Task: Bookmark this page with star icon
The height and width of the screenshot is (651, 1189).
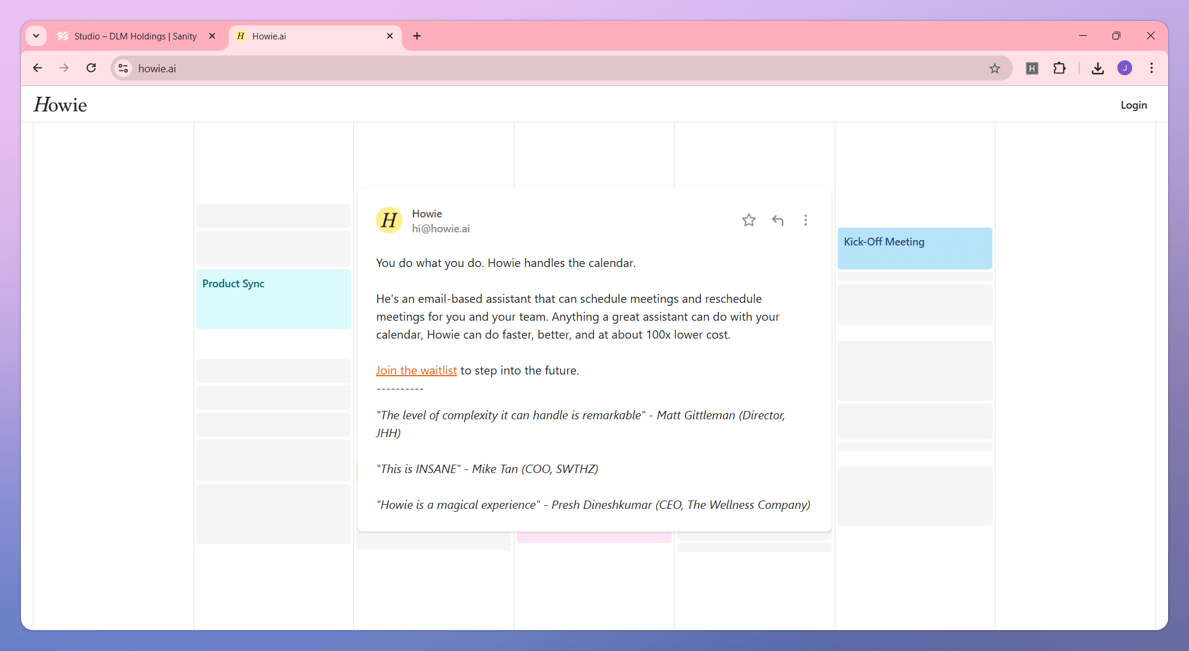Action: (994, 69)
